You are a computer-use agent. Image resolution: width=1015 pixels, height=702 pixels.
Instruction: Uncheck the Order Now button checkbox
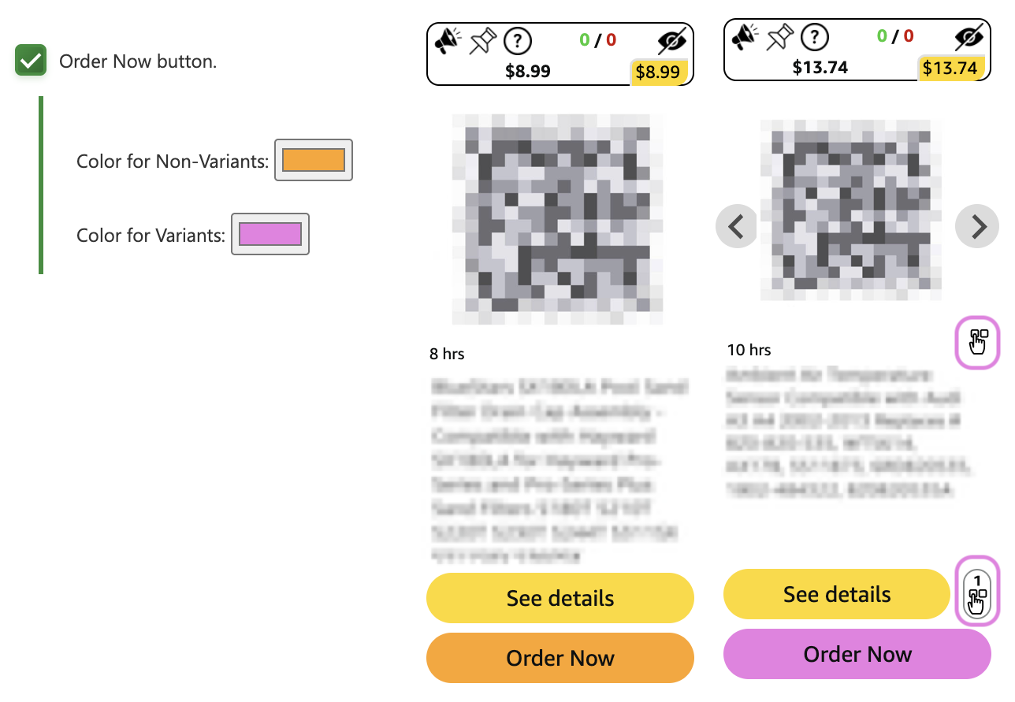coord(31,61)
